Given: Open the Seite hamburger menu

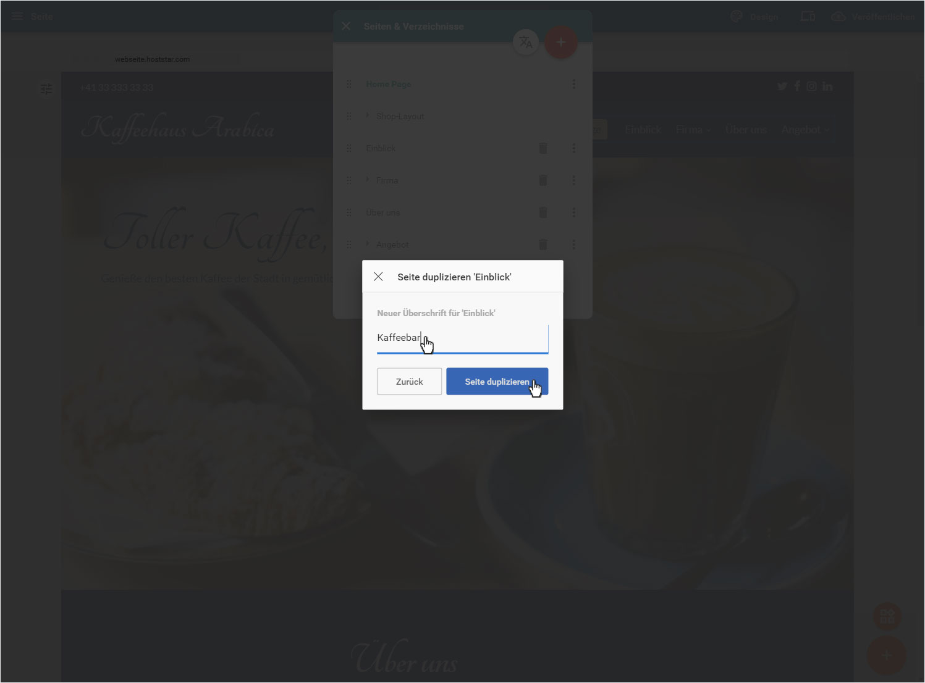Looking at the screenshot, I should [17, 16].
